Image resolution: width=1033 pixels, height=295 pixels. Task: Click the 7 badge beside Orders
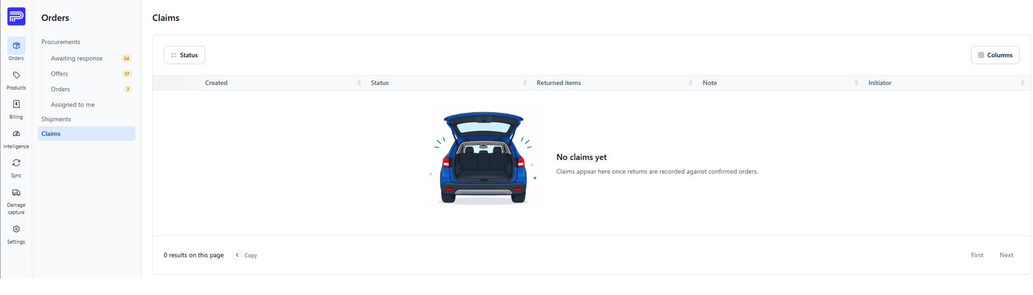coord(127,89)
